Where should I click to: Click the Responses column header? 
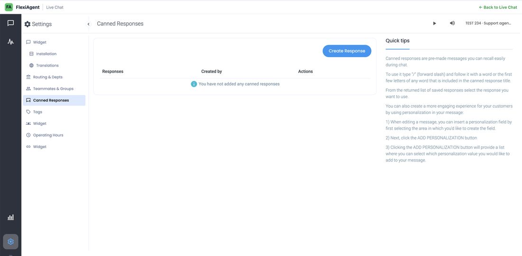[112, 71]
